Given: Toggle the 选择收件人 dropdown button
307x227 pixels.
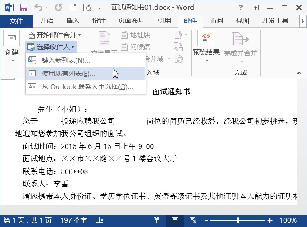Looking at the screenshot, I should pyautogui.click(x=51, y=47).
